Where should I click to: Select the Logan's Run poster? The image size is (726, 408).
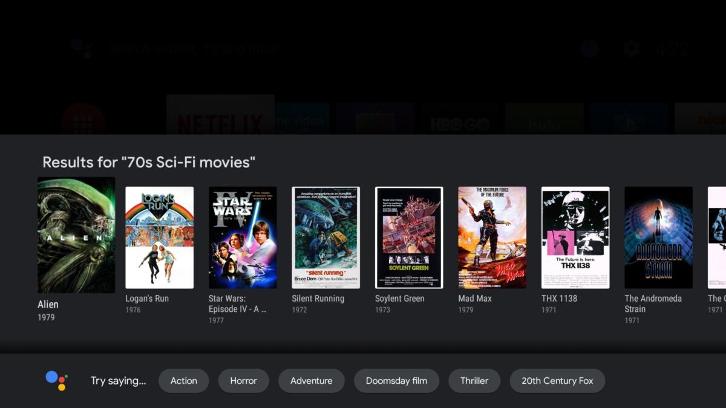159,238
